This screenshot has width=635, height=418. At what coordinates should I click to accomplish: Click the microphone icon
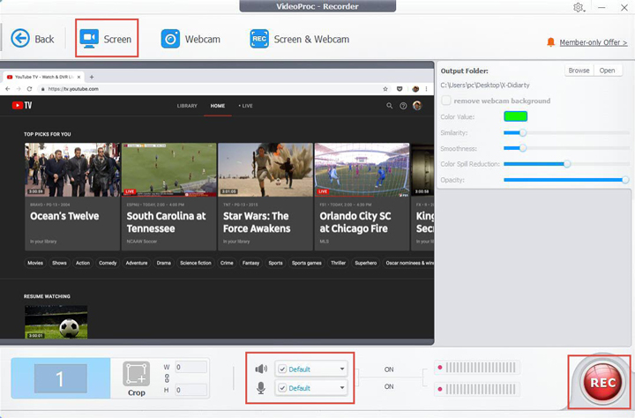[x=261, y=387]
